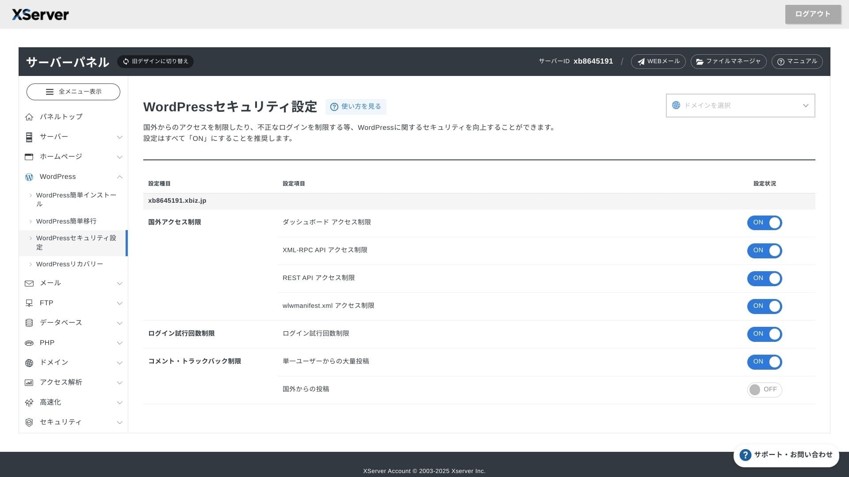The height and width of the screenshot is (477, 849).
Task: Click the home icon beside パネルトップ
Action: pos(29,117)
